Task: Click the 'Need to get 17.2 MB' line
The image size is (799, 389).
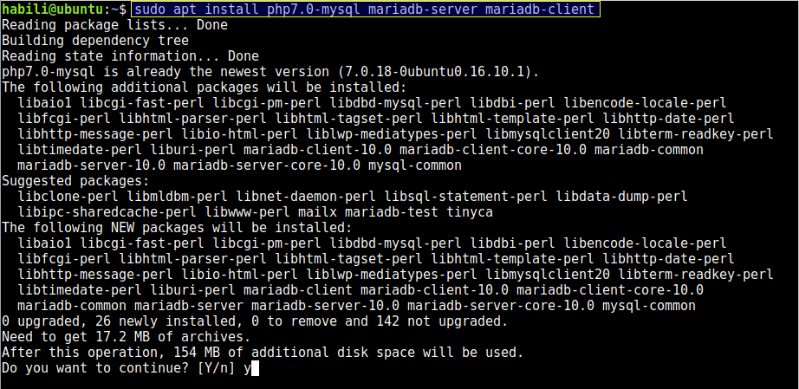Action: [x=126, y=337]
